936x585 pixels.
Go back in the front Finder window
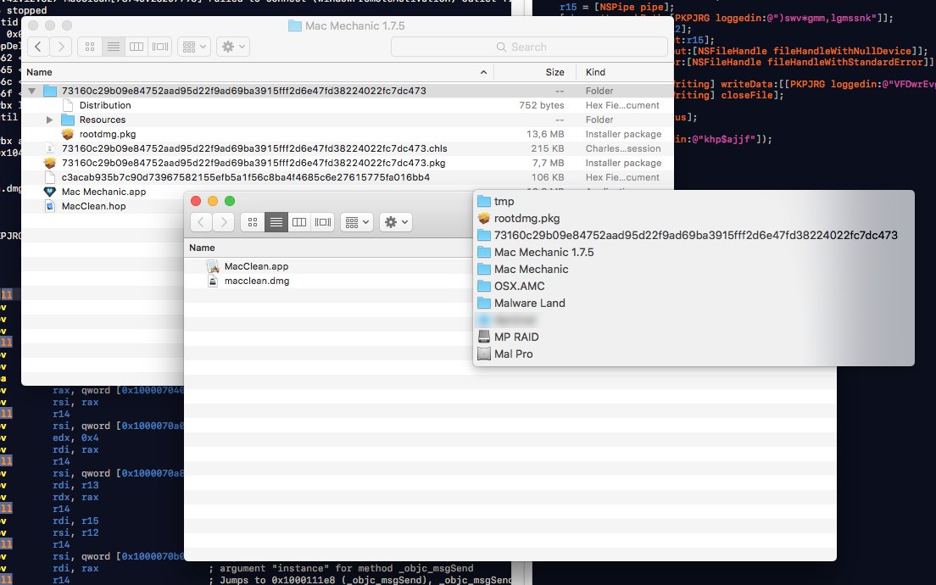point(201,222)
